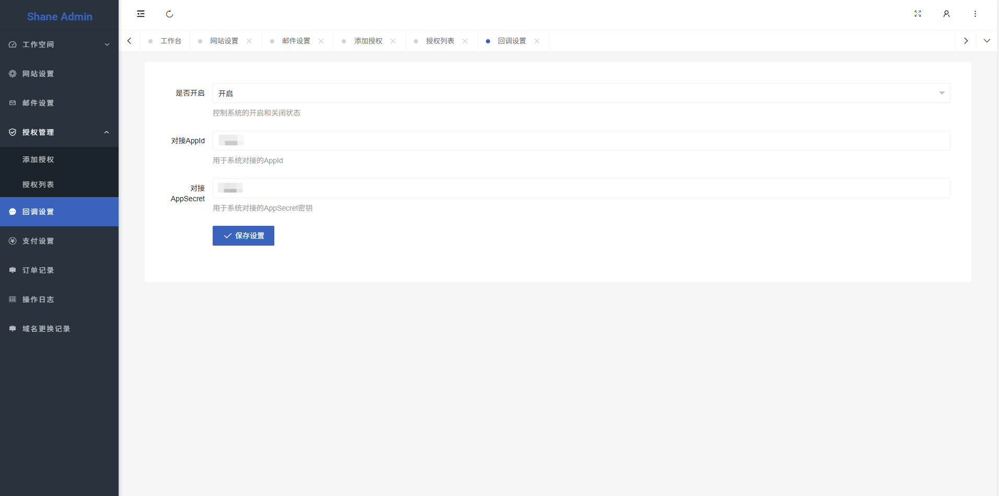Select 授权列表 in the sidebar submenu

click(x=38, y=184)
